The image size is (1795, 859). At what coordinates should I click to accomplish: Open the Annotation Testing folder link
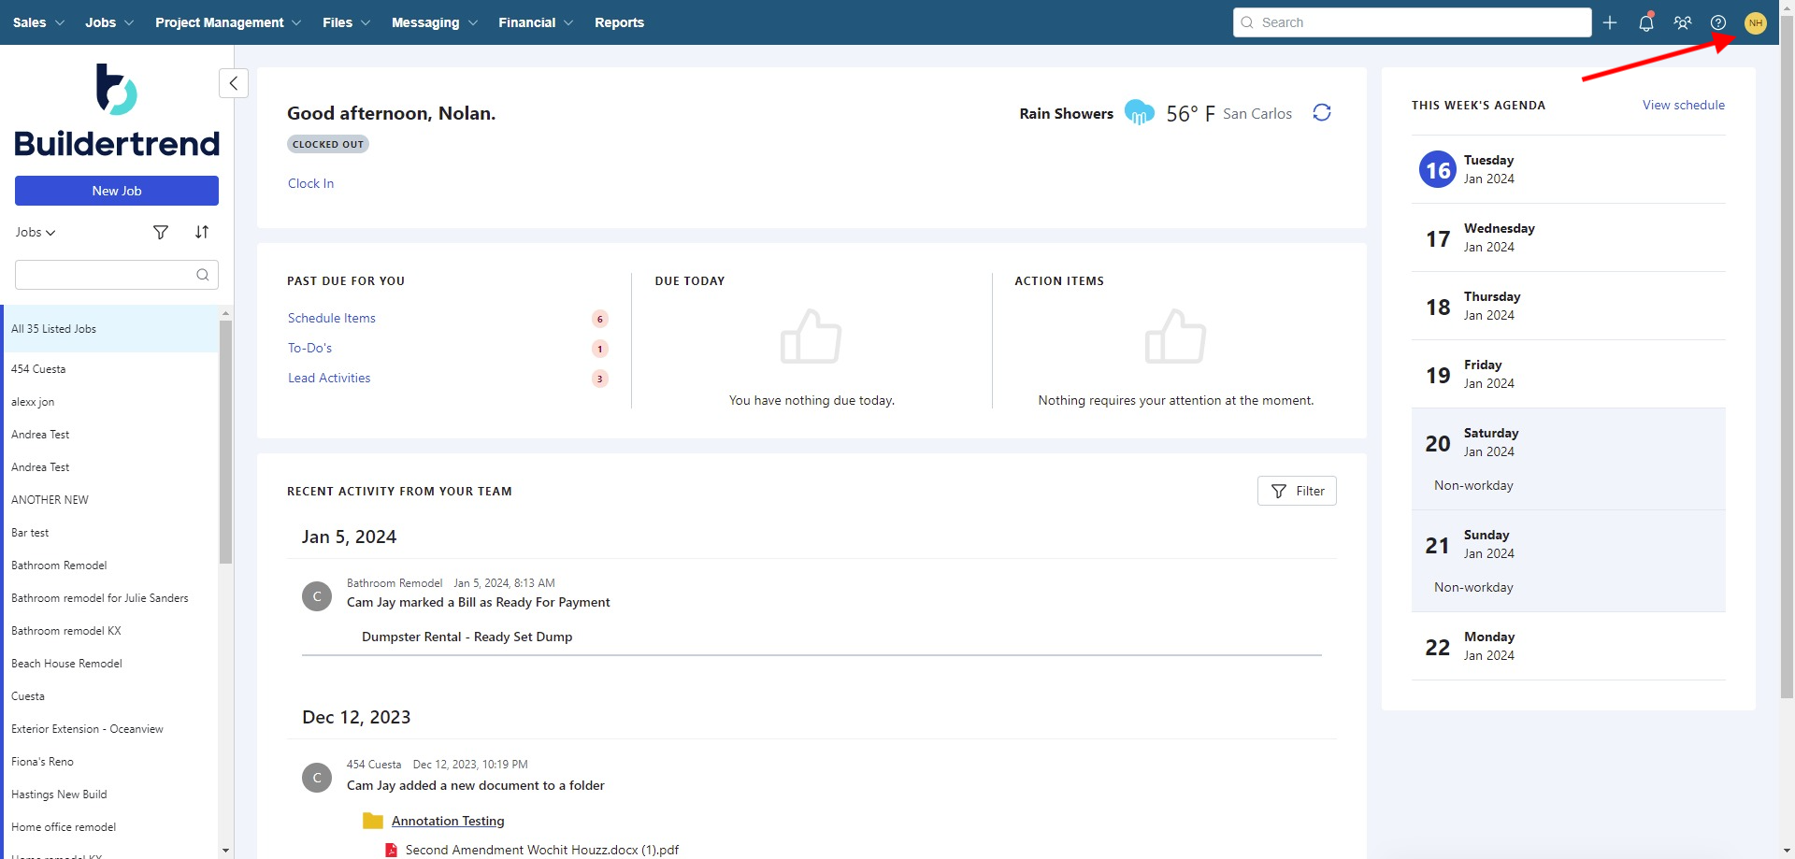448,821
